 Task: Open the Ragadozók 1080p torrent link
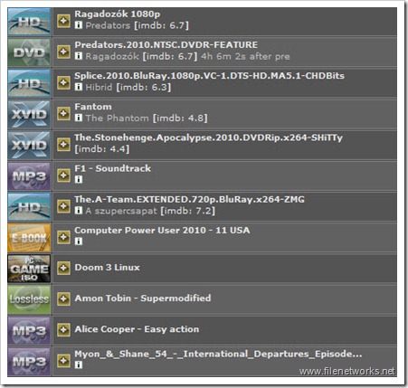click(x=118, y=14)
